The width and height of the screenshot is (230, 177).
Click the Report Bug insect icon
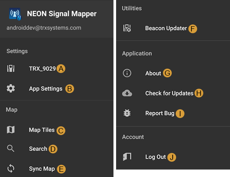[x=127, y=113]
